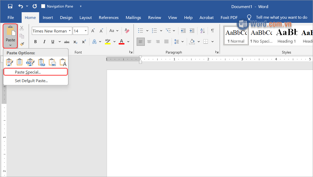Toggle Strikethrough formatting
The width and height of the screenshot is (313, 177).
click(x=67, y=42)
